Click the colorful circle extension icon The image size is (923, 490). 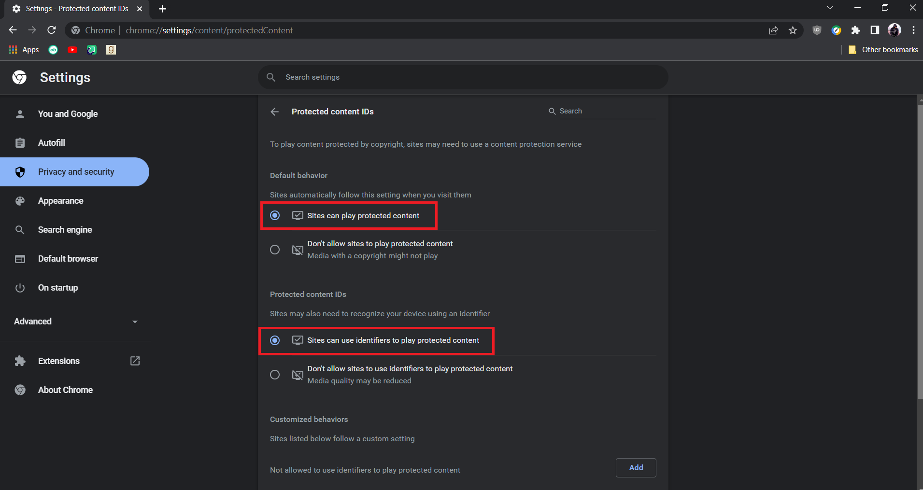836,30
